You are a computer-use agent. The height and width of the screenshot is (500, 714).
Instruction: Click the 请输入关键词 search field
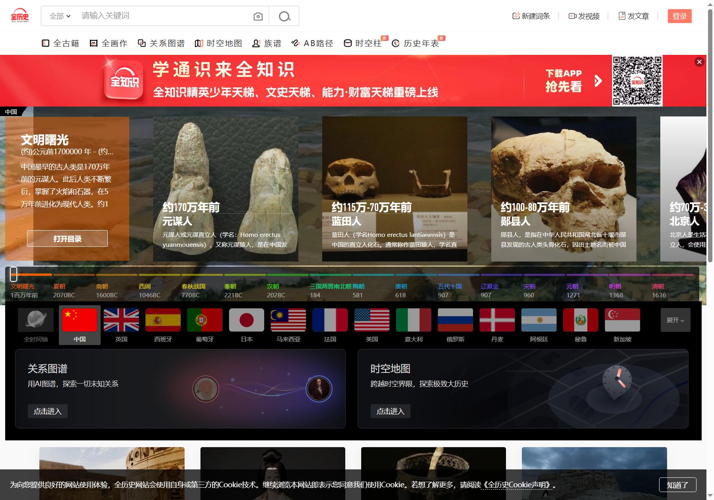(x=163, y=16)
